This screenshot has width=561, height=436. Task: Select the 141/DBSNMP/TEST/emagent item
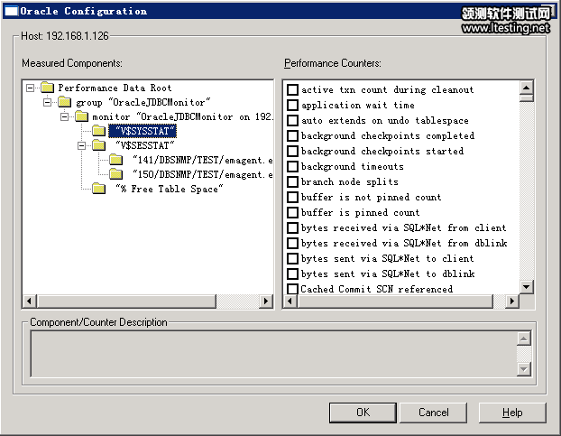coord(202,160)
